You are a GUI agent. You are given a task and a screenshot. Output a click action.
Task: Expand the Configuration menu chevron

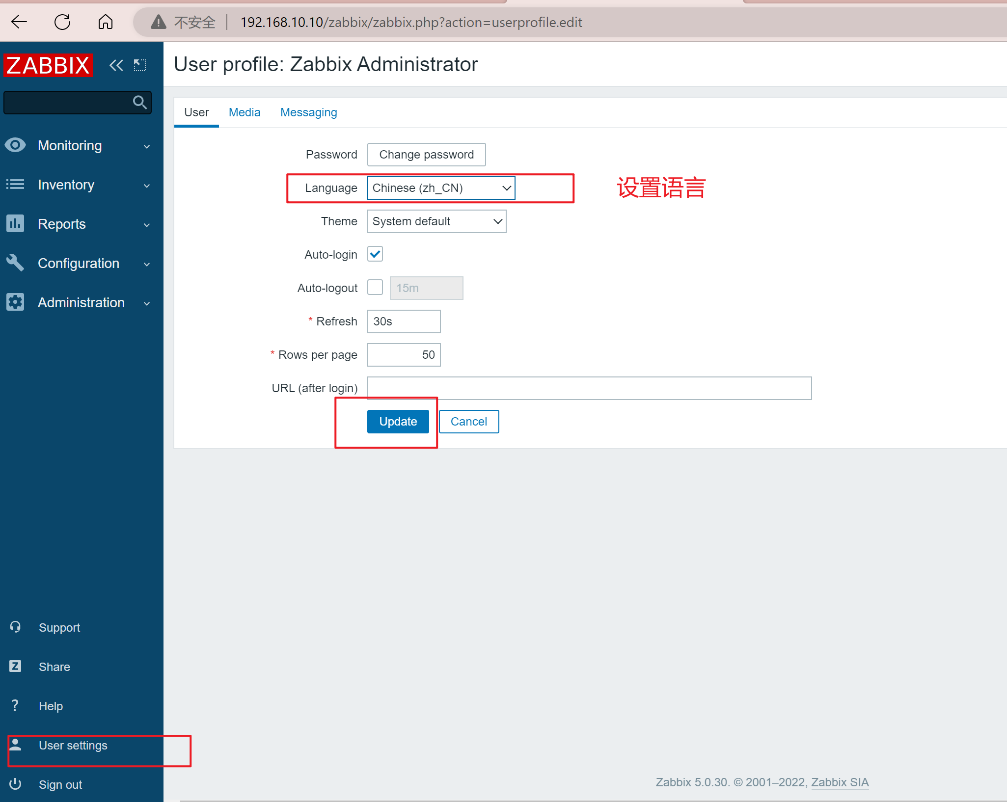point(146,264)
